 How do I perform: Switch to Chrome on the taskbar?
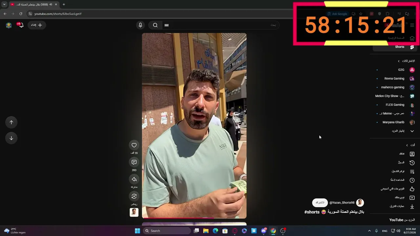[x=273, y=231]
